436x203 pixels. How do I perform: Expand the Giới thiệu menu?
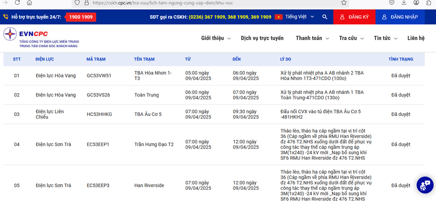pos(216,38)
